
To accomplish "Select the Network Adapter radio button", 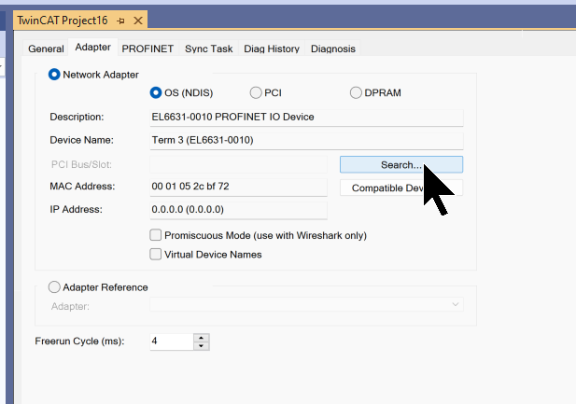I will (x=54, y=75).
